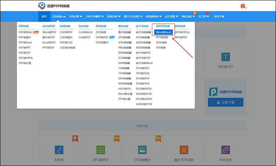This screenshot has height=166, width=276.
Task: Open the 软件下载 link in navbar
Action: click(x=219, y=16)
